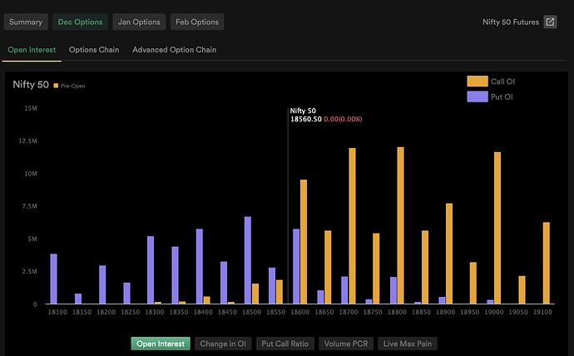The height and width of the screenshot is (356, 574).
Task: Select the Dec Options tab
Action: (x=80, y=22)
